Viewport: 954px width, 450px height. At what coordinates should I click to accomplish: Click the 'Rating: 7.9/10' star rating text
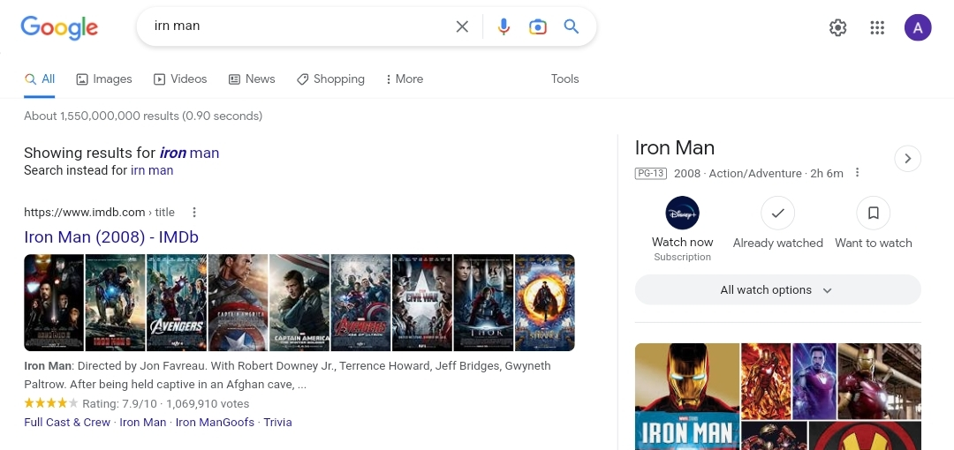pyautogui.click(x=119, y=404)
